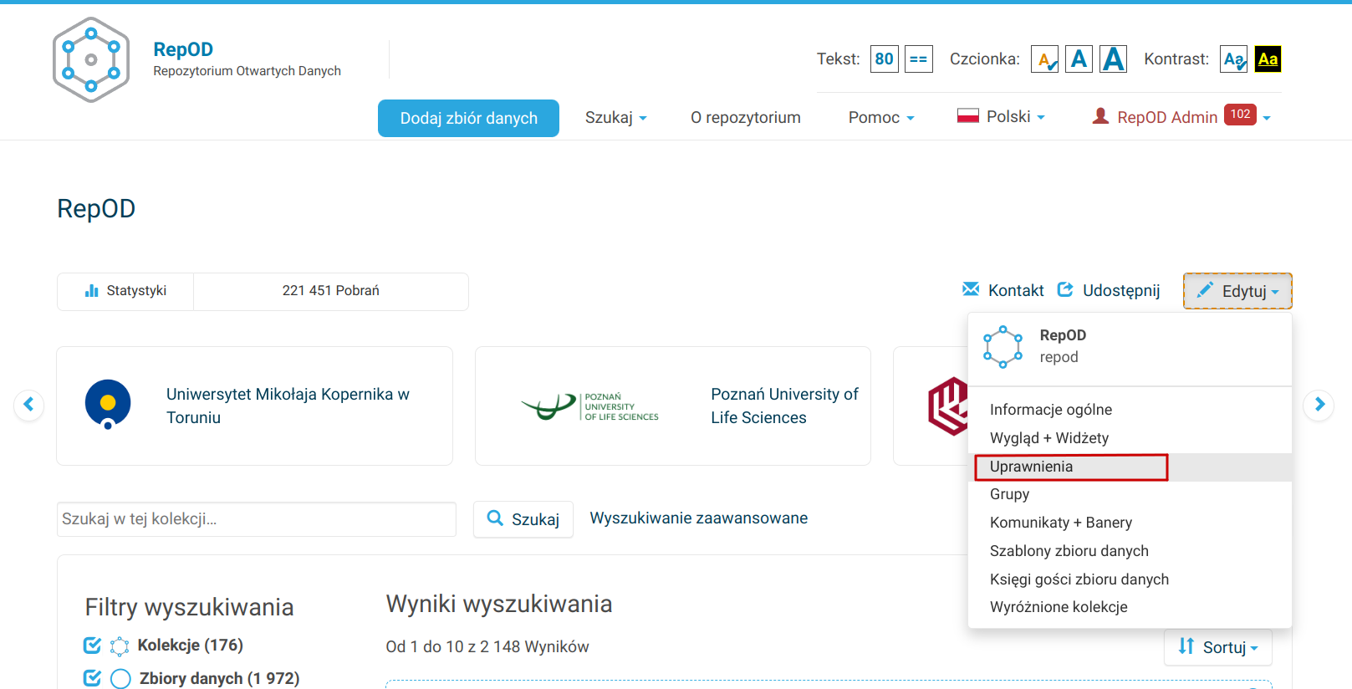Set text width to 80
1352x689 pixels.
click(x=884, y=59)
